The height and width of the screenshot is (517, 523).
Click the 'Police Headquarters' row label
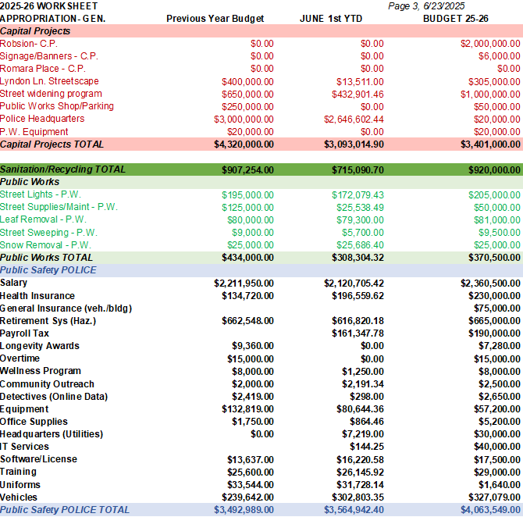(42, 119)
